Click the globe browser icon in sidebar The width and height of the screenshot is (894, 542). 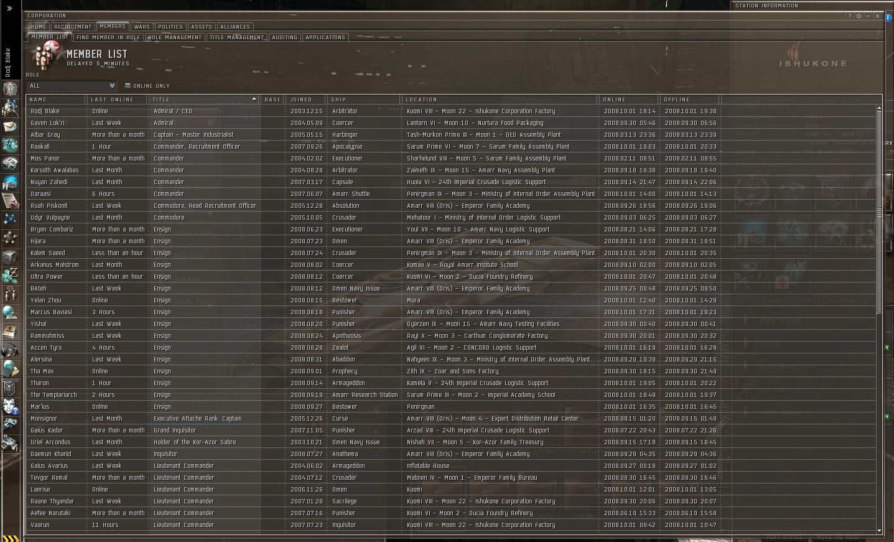(11, 312)
